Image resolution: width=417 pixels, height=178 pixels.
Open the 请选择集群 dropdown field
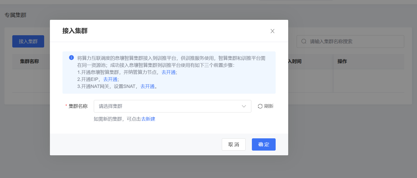167,106
